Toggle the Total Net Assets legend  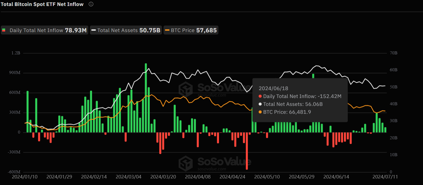tap(126, 30)
